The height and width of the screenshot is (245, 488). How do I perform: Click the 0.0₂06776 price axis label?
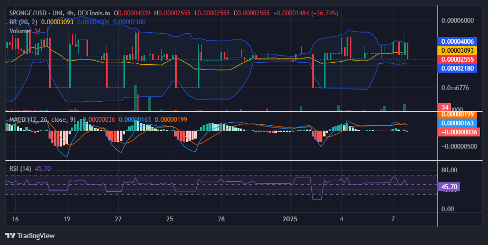(455, 88)
